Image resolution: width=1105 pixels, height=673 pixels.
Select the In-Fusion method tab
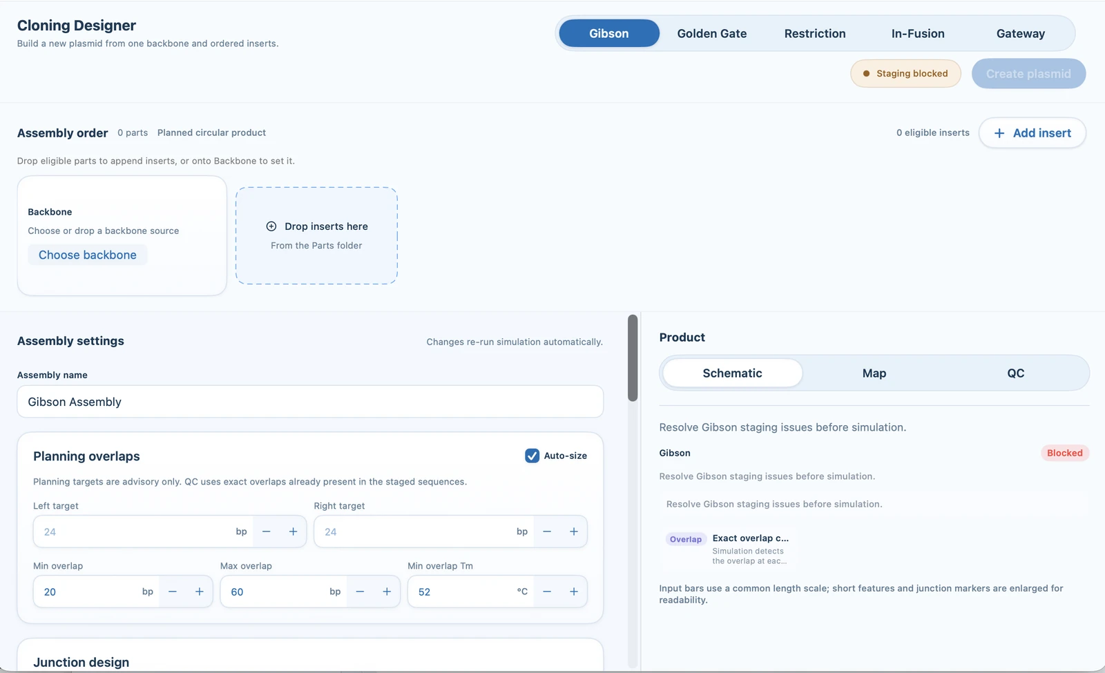(918, 33)
